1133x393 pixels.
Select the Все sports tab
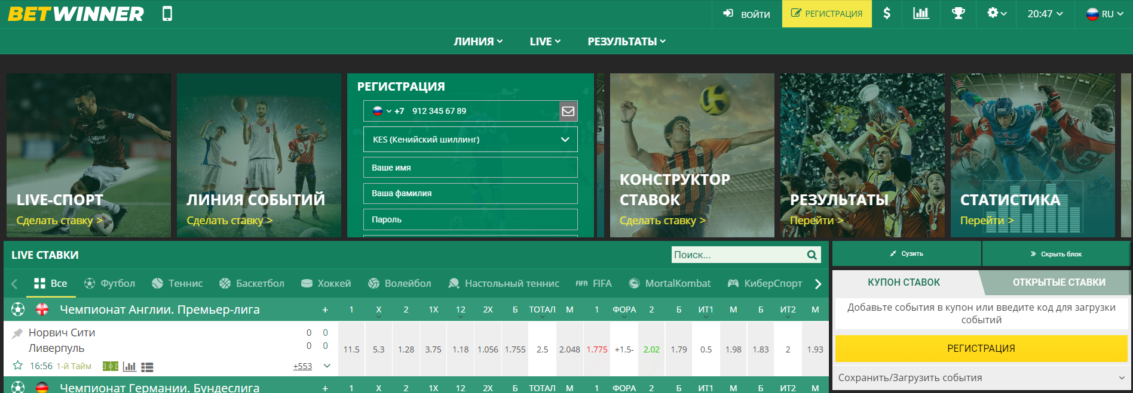point(50,283)
